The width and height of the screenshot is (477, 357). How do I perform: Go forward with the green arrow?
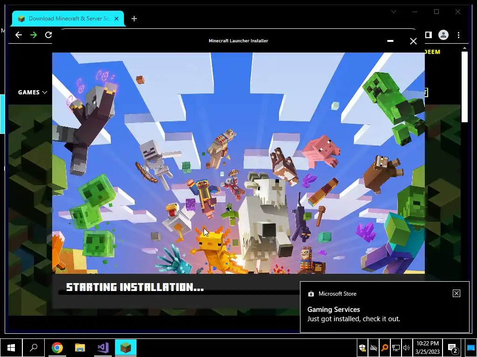[34, 35]
